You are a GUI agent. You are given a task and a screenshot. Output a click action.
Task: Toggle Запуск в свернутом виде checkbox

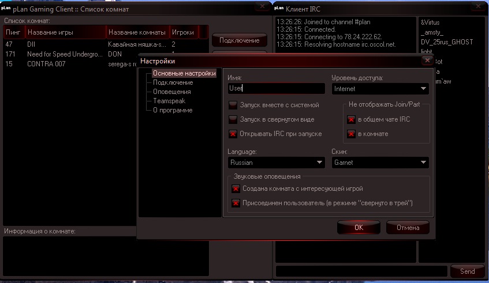pos(233,119)
